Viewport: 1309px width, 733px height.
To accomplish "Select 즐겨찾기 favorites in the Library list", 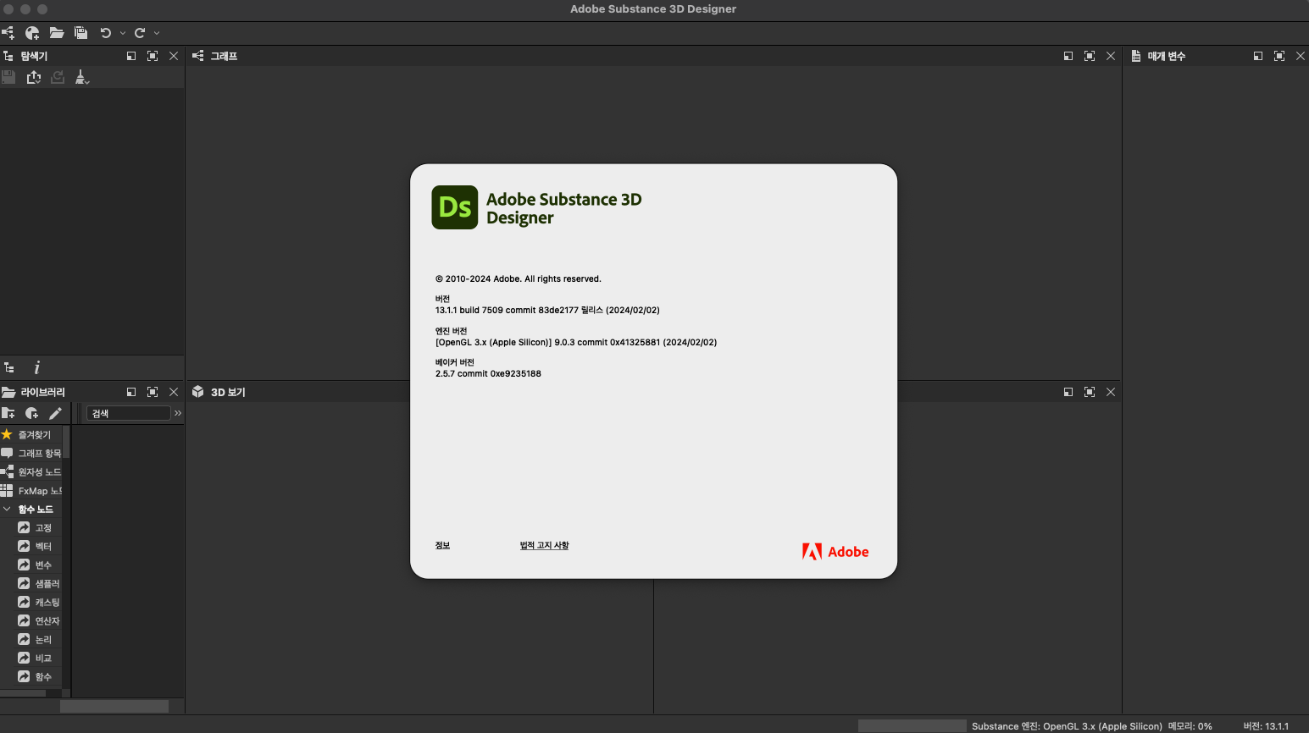I will (34, 434).
